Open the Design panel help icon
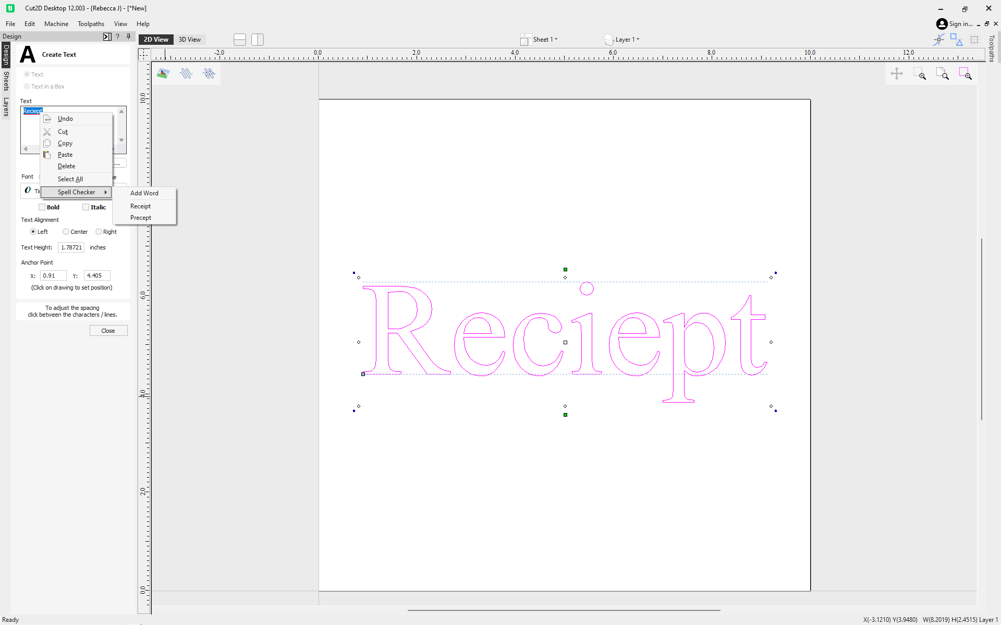This screenshot has width=1001, height=625. click(x=118, y=36)
